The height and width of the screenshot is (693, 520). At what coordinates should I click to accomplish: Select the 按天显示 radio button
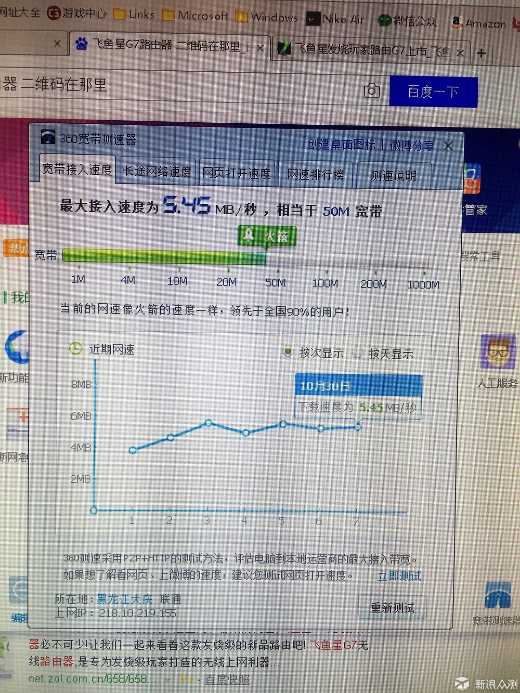click(x=357, y=352)
